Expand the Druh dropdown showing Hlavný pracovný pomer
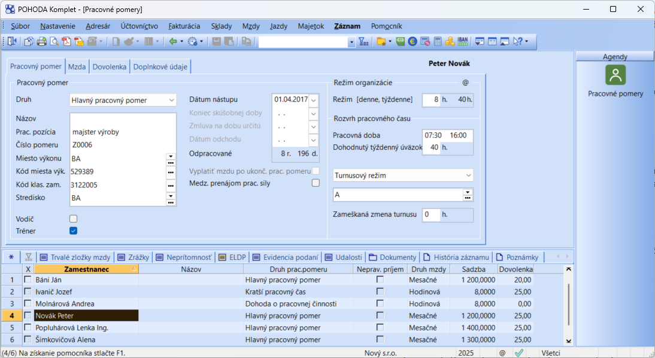 [172, 100]
